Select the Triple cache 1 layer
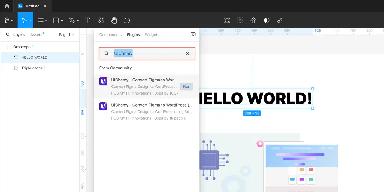The height and width of the screenshot is (192, 384). [x=40, y=68]
